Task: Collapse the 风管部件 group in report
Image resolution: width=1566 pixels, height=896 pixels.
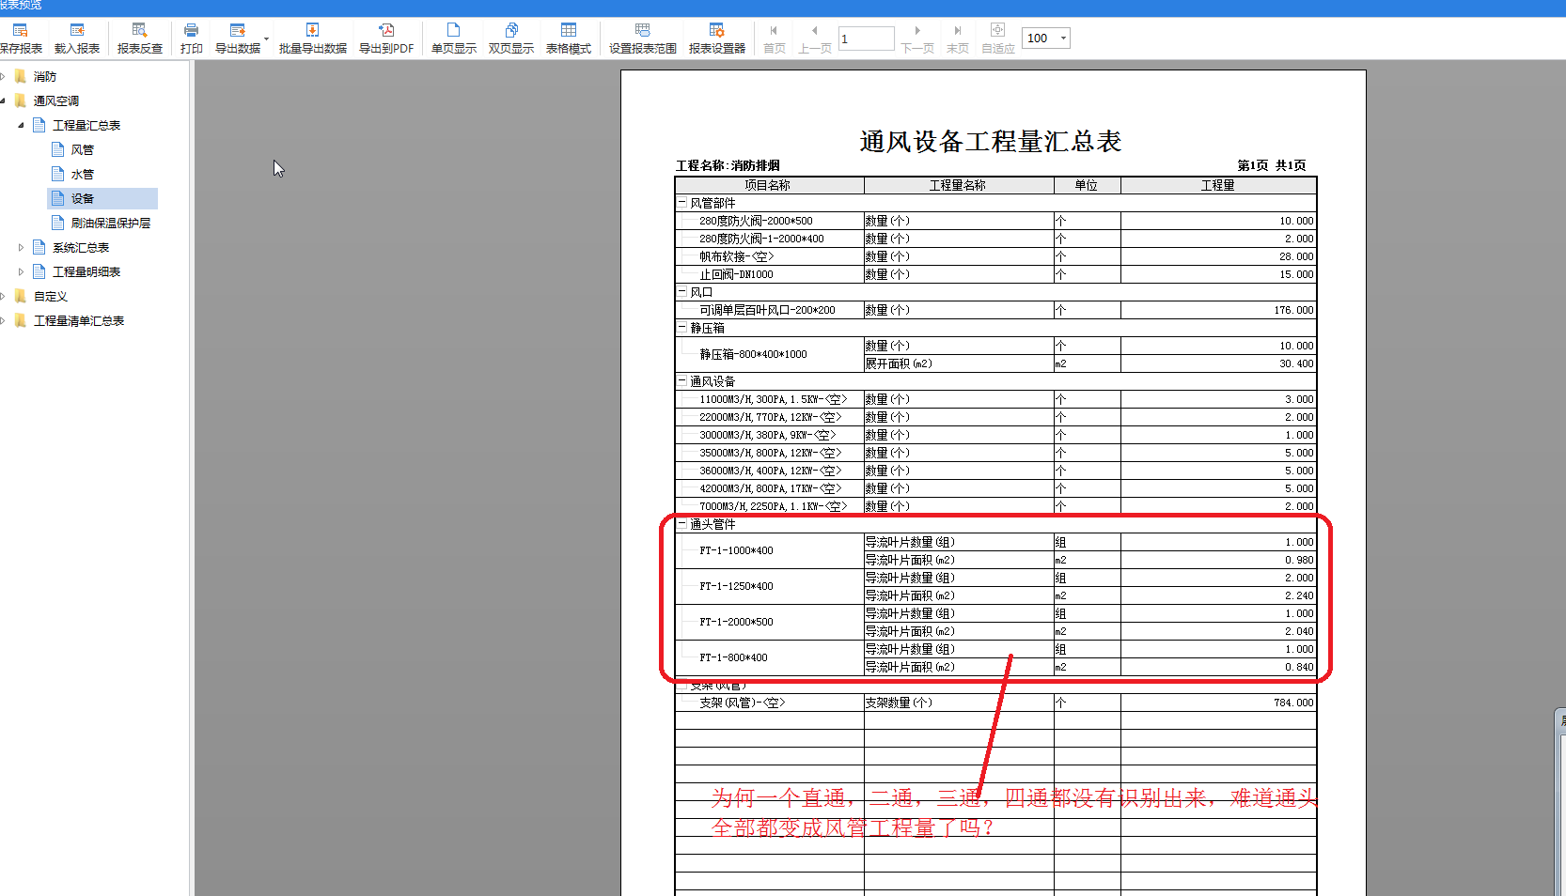Action: click(x=682, y=202)
